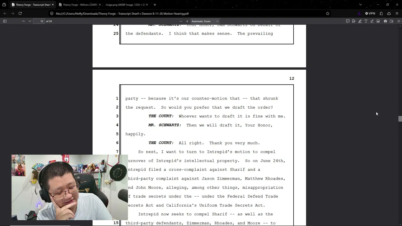Go to next PDF page
The height and width of the screenshot is (226, 402).
pos(30,21)
